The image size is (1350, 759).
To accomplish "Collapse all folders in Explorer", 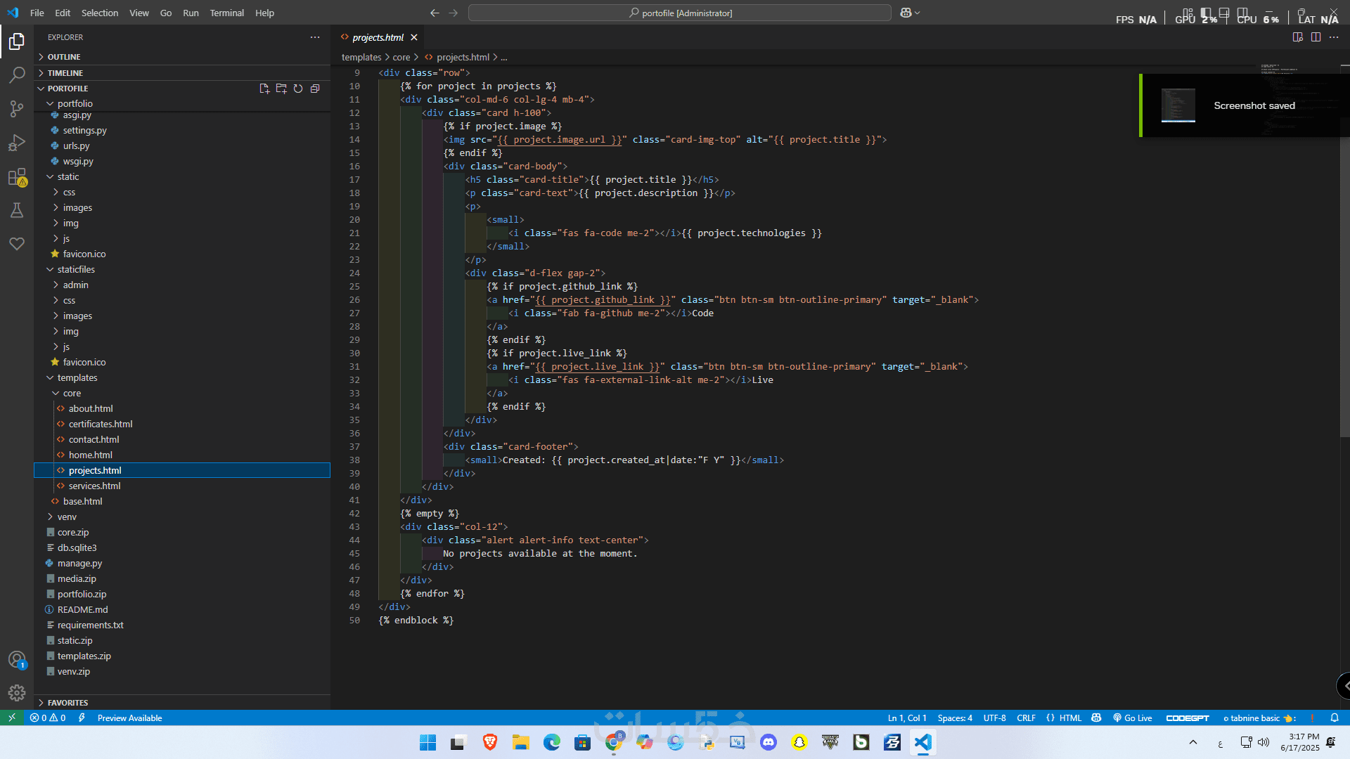I will click(x=315, y=89).
